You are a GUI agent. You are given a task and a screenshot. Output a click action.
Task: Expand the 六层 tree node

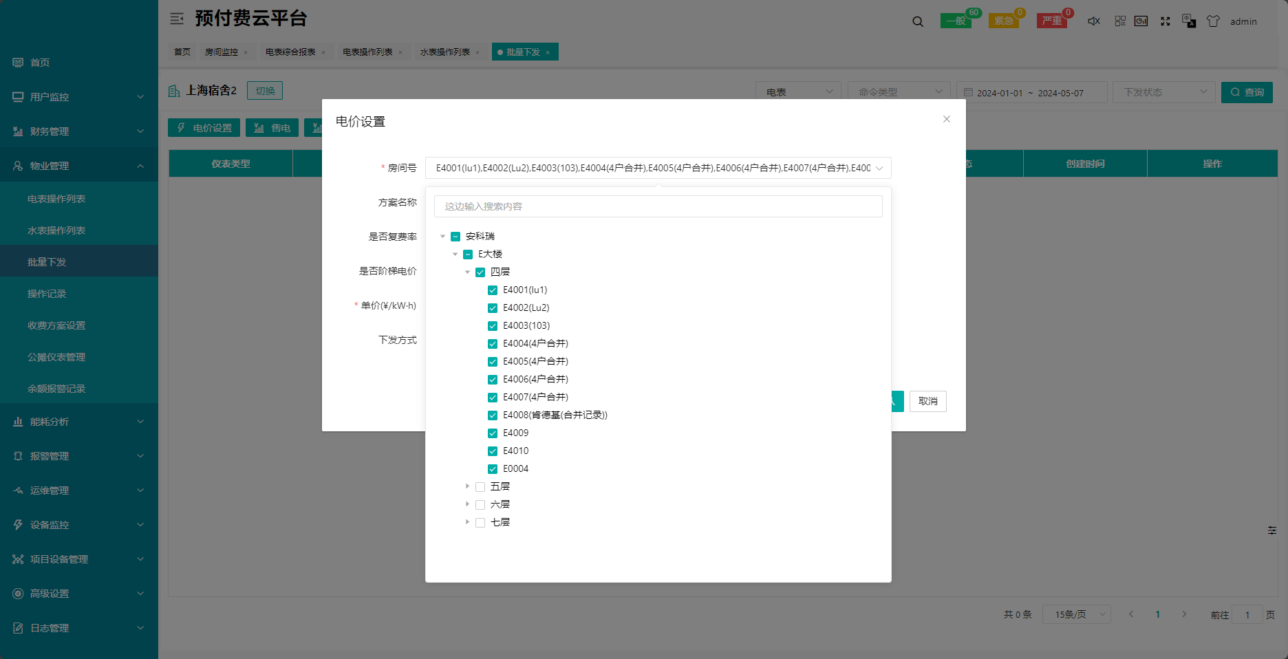click(467, 504)
